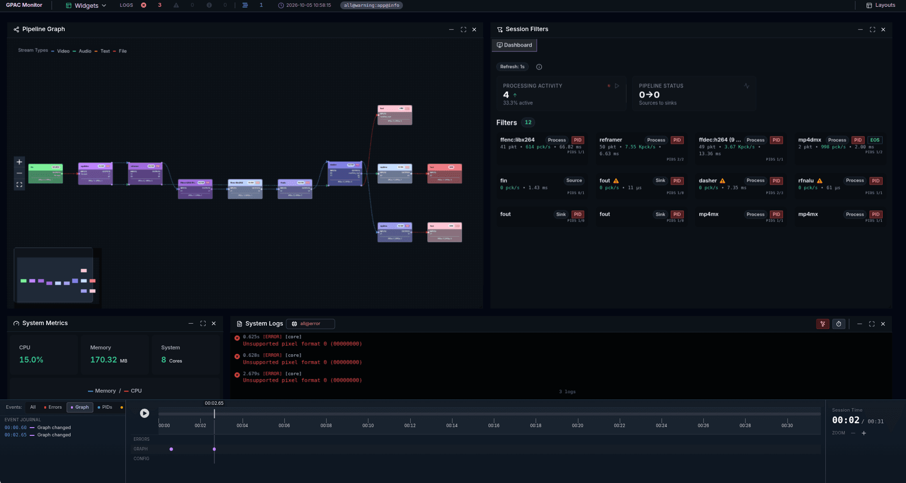Maximize the System Metrics panel
Viewport: 906px width, 483px height.
click(203, 323)
